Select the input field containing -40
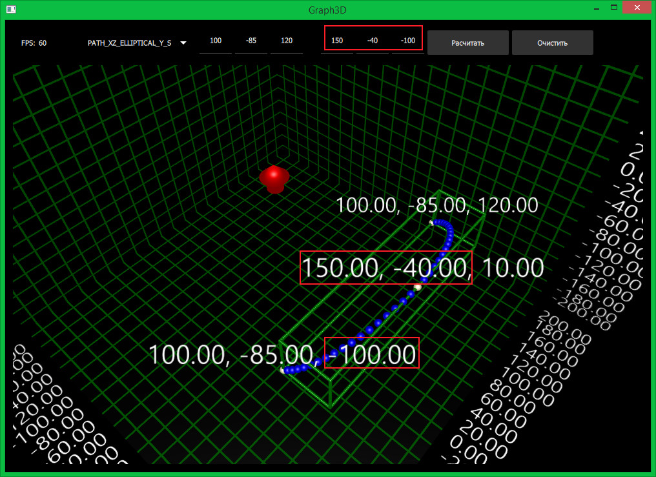The image size is (656, 477). pos(373,41)
